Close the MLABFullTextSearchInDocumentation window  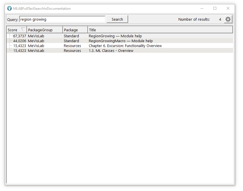[228, 9]
